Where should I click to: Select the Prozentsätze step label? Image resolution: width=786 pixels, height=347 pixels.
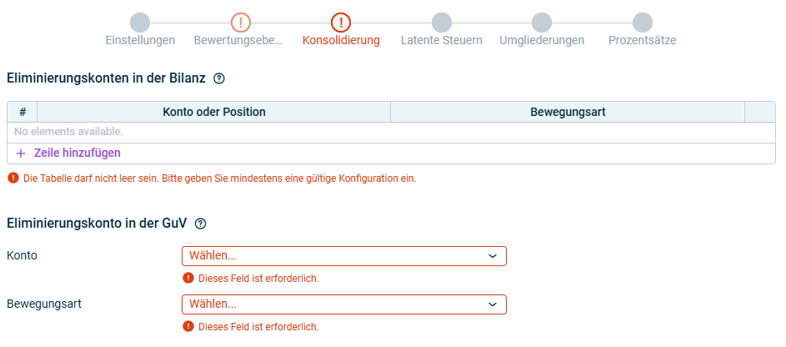tap(642, 40)
